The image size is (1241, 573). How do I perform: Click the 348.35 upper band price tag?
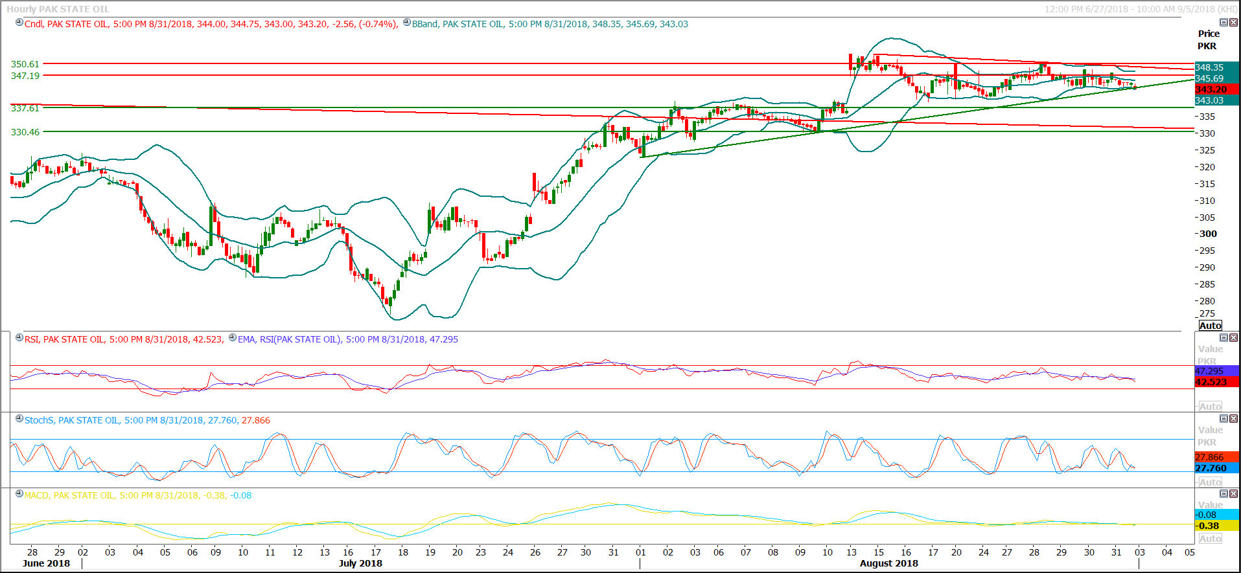point(1217,67)
